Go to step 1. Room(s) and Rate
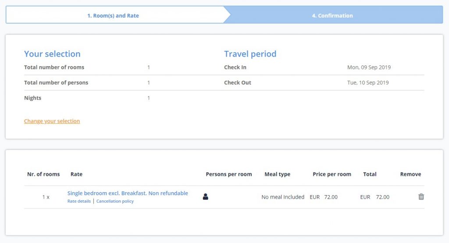Viewport: 449px width, 243px height. point(113,16)
